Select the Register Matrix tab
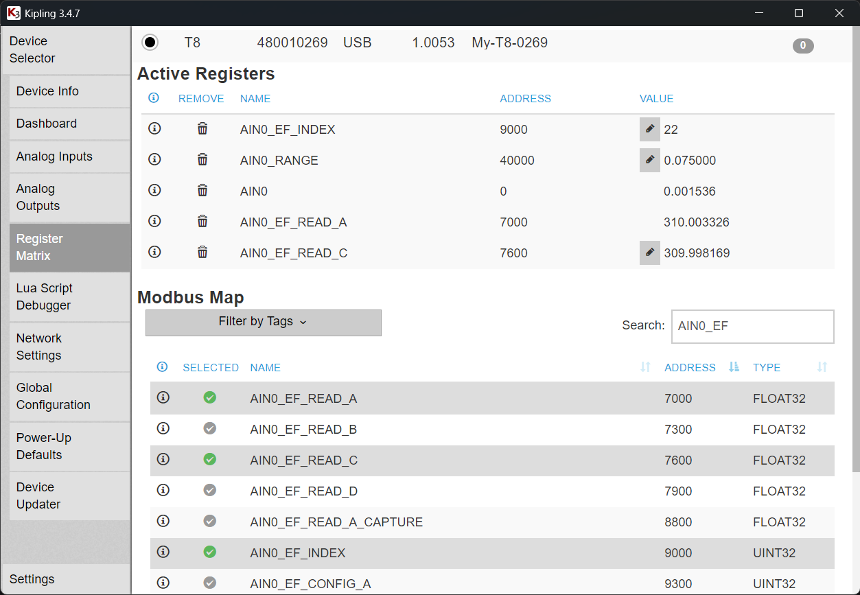 pos(69,247)
